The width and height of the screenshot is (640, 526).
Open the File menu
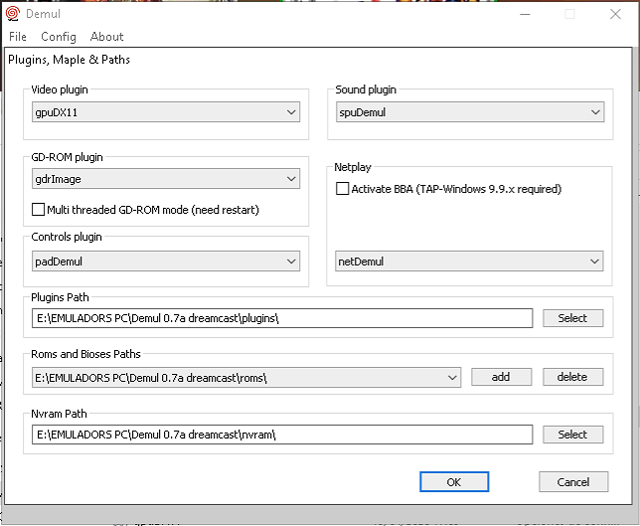coord(18,37)
